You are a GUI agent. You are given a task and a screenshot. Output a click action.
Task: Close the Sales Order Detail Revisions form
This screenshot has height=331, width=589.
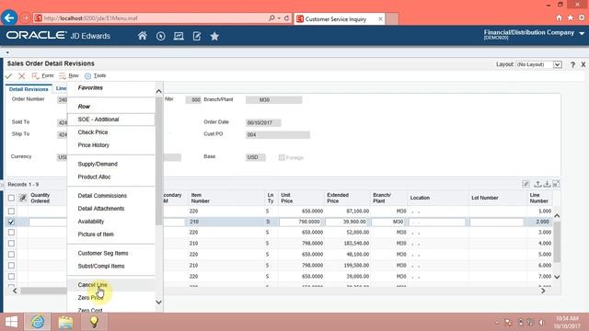click(583, 64)
